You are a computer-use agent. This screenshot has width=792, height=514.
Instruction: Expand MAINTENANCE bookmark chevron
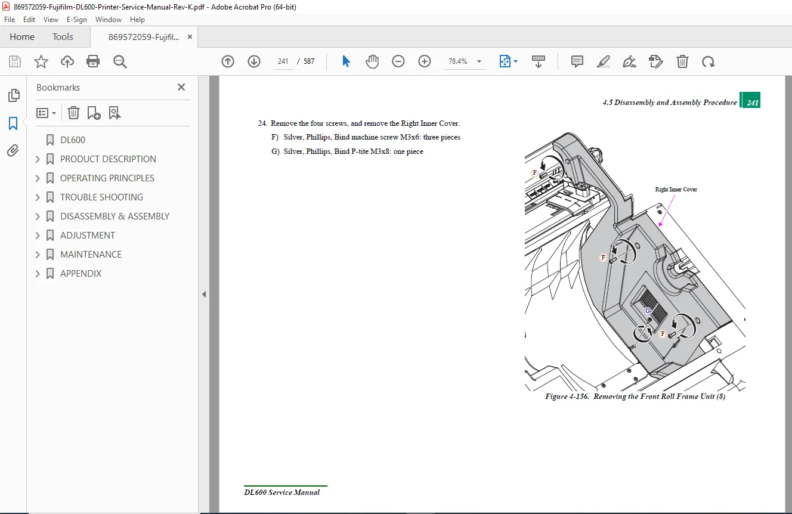point(38,255)
